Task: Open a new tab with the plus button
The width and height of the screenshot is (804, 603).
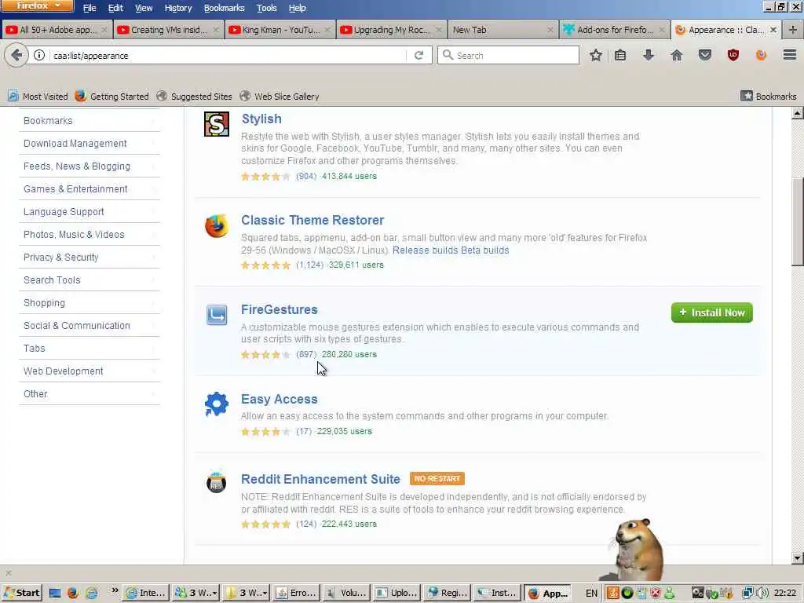Action: coord(793,30)
